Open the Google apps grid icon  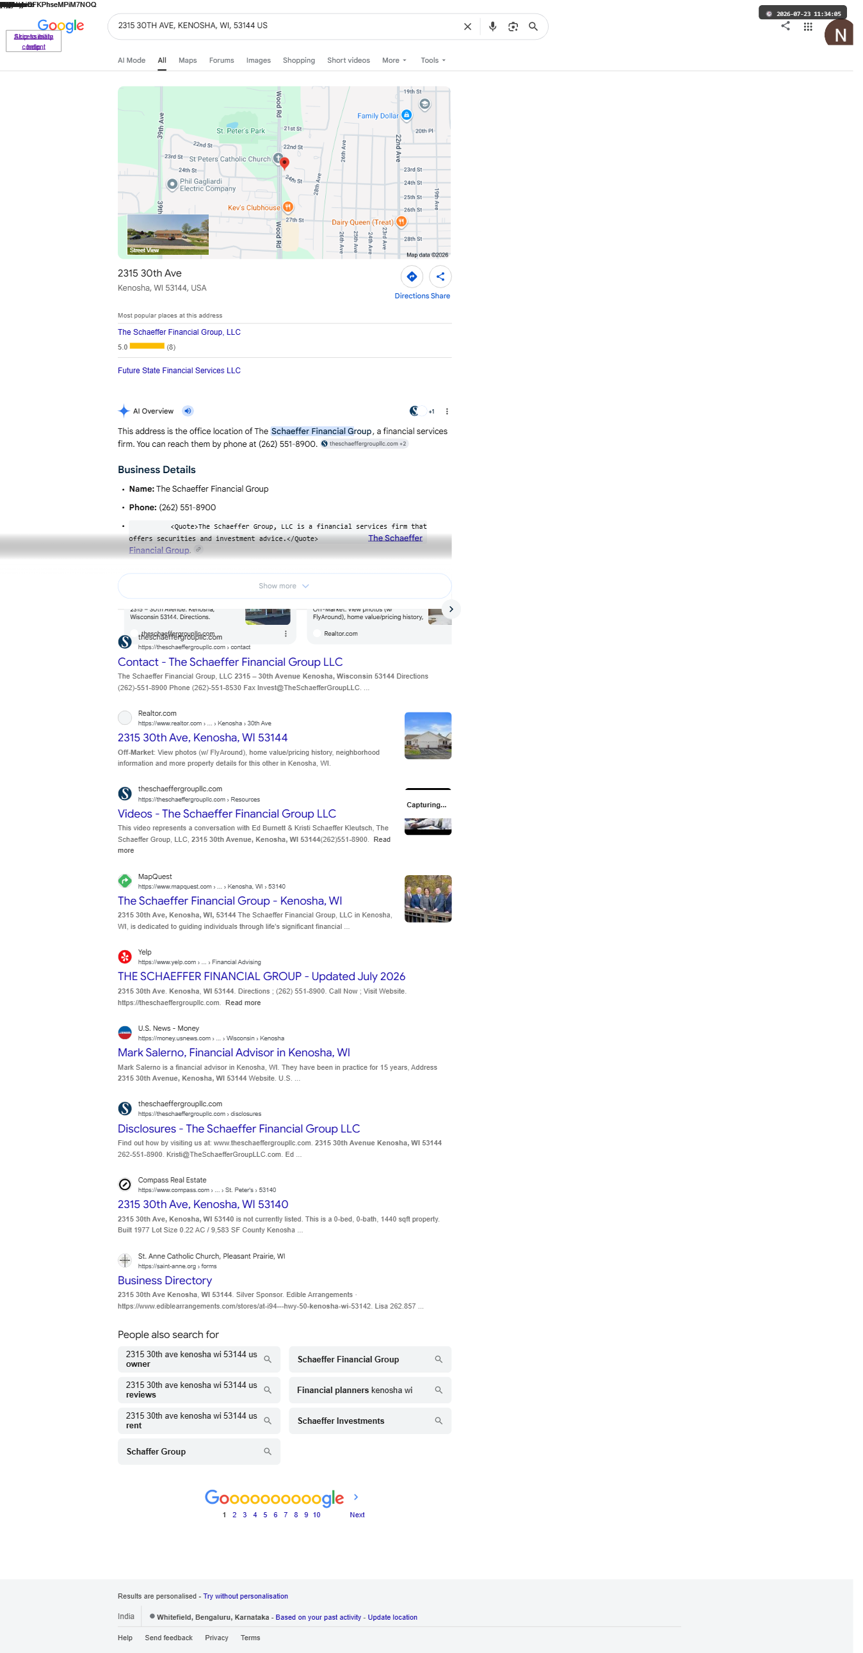(x=808, y=26)
